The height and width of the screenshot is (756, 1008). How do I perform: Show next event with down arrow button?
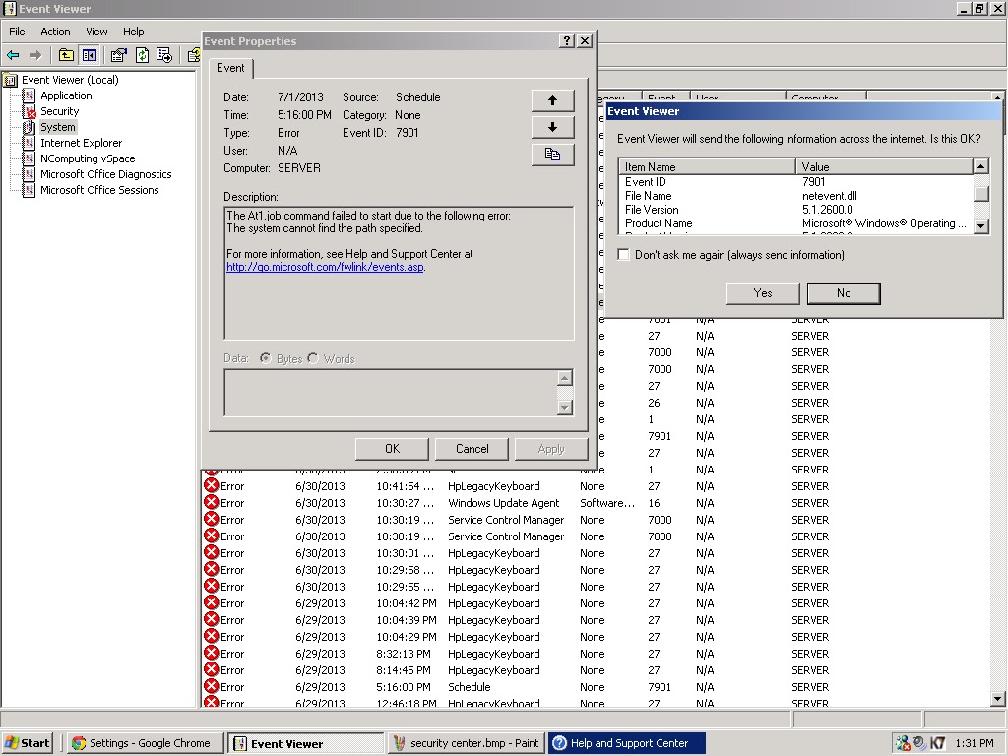553,127
